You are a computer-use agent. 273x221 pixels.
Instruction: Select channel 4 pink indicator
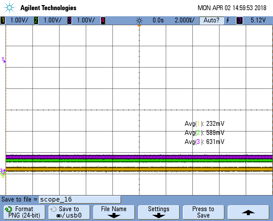click(x=103, y=20)
